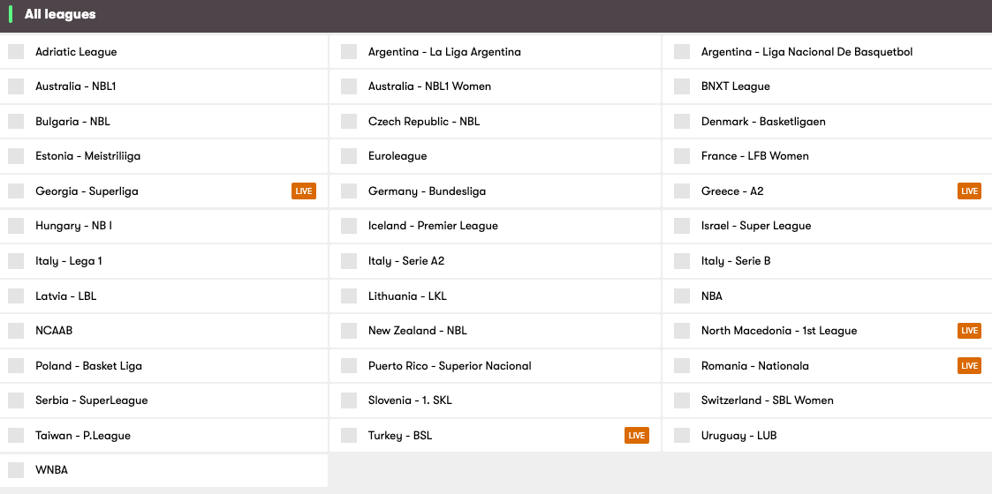Tick the Poland - Basket Liga checkbox
This screenshot has width=992, height=494.
point(16,366)
